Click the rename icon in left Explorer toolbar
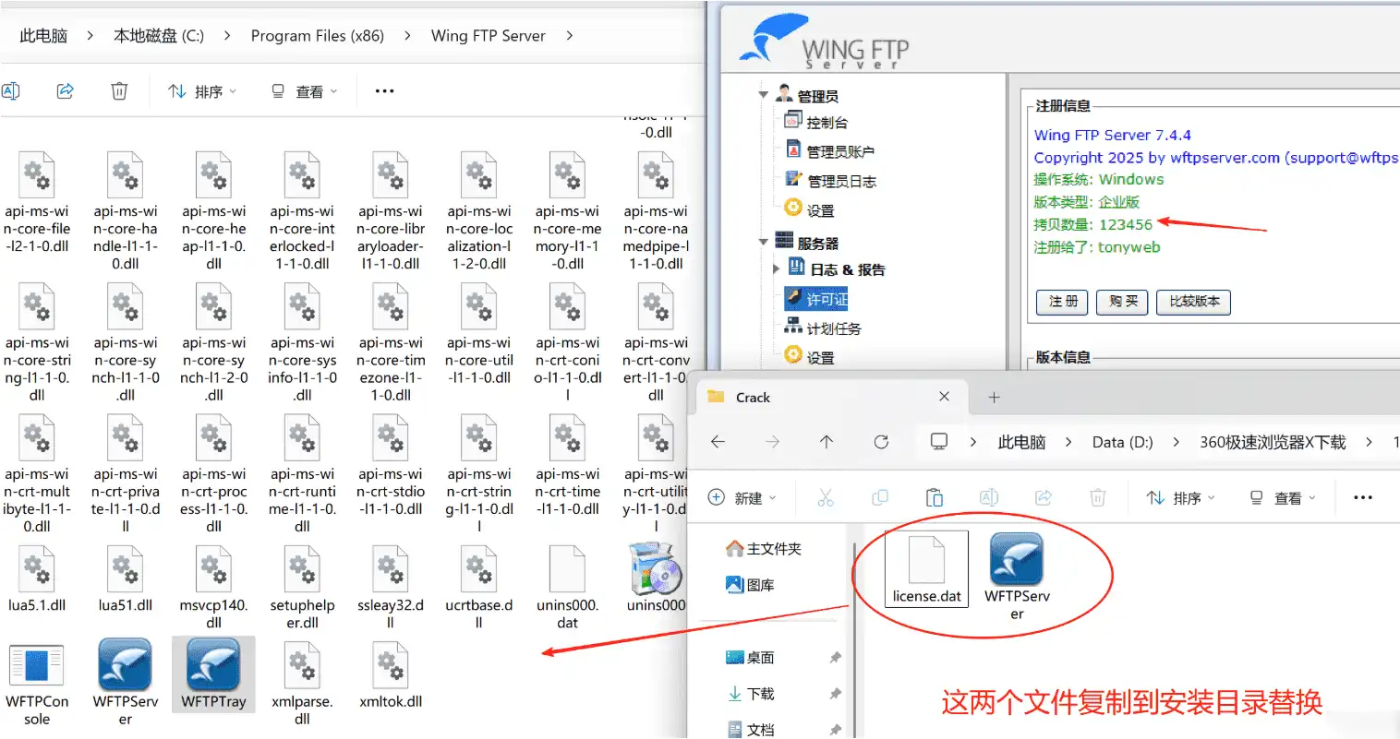The height and width of the screenshot is (739, 1400). tap(11, 90)
